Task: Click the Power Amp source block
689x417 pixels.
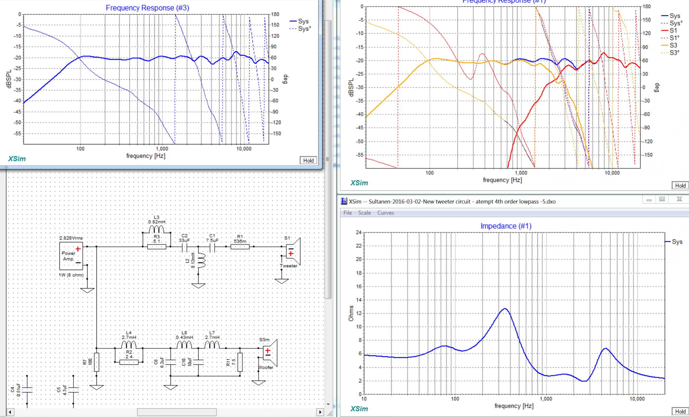Action: point(71,256)
